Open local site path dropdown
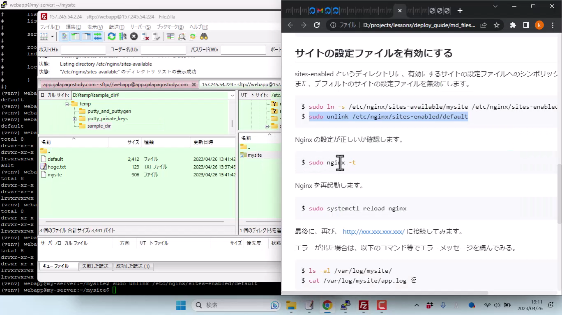This screenshot has height=315, width=562. point(232,95)
